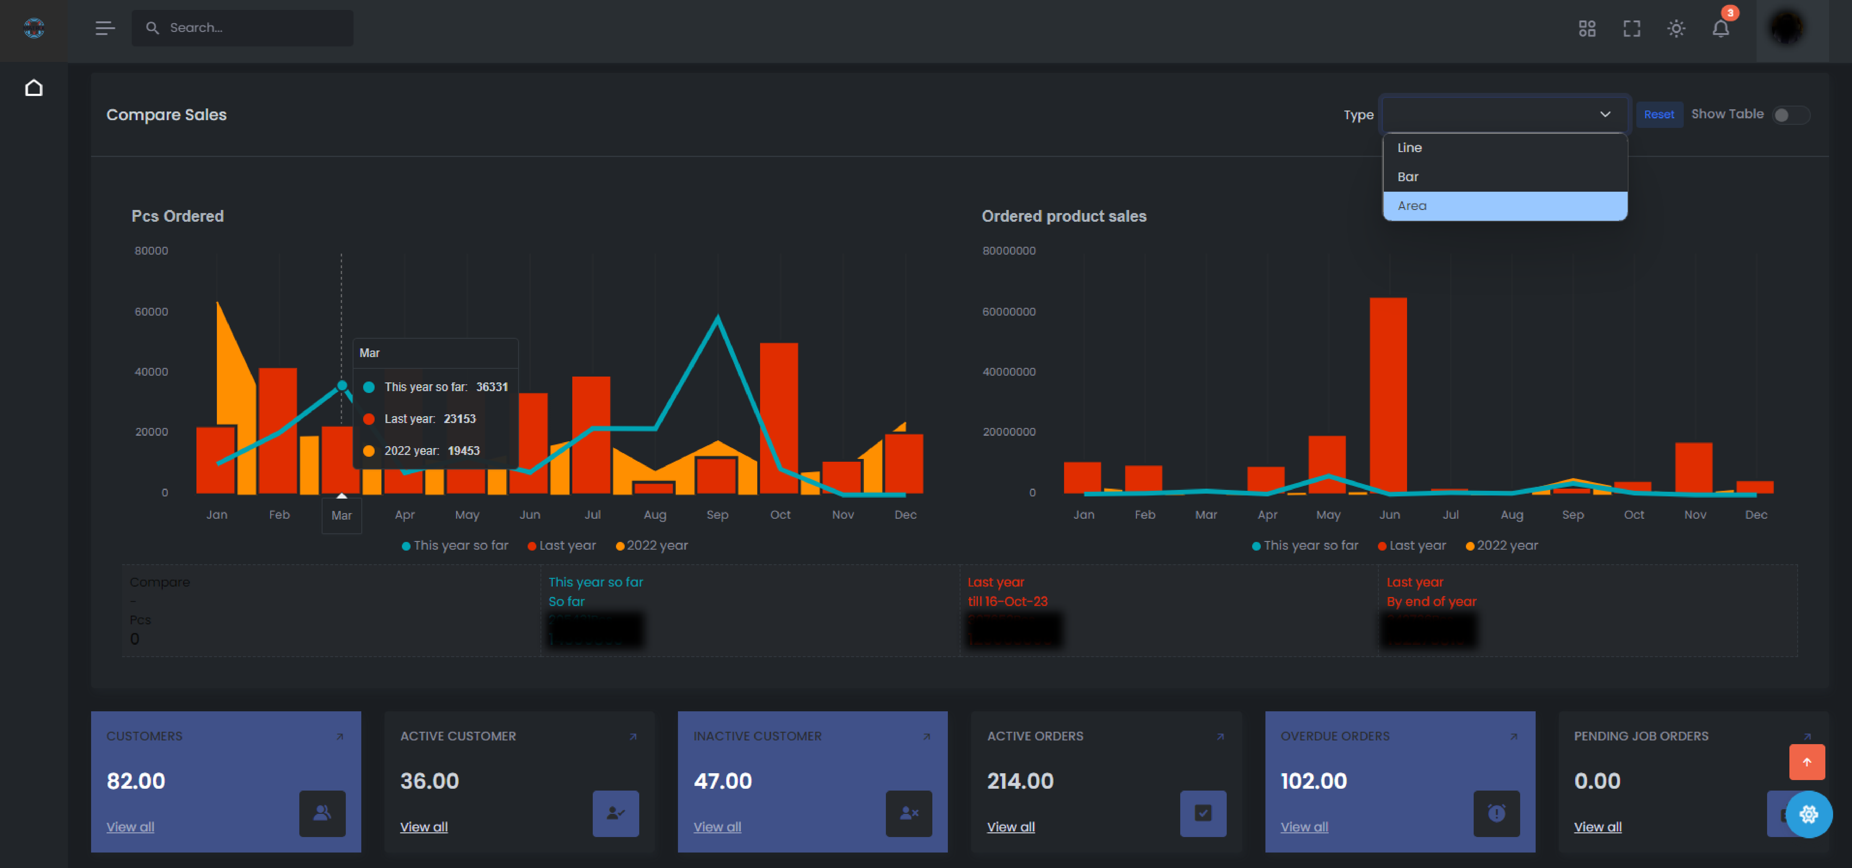Click 'By end of year' text
This screenshot has height=868, width=1852.
tap(1432, 601)
